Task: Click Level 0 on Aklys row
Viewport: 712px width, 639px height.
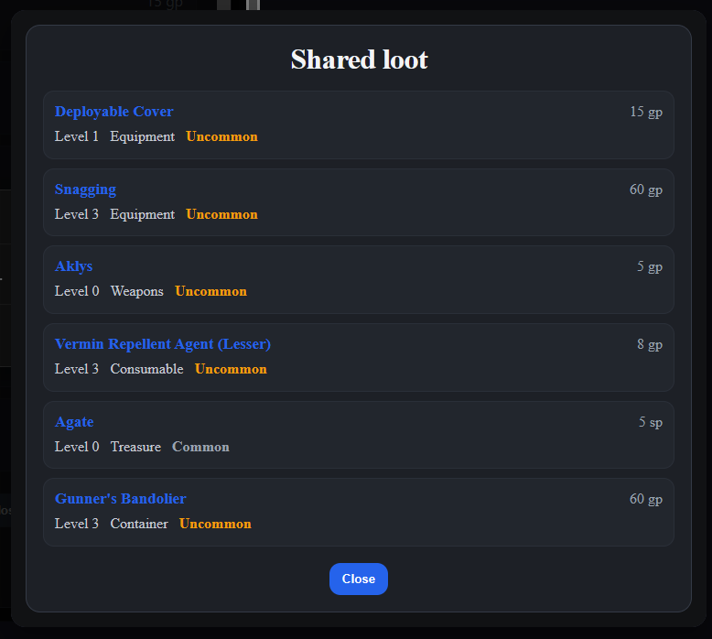Action: click(77, 291)
